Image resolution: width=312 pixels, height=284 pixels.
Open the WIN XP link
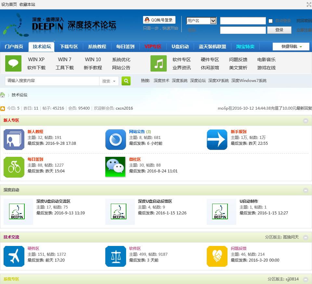[x=36, y=60]
